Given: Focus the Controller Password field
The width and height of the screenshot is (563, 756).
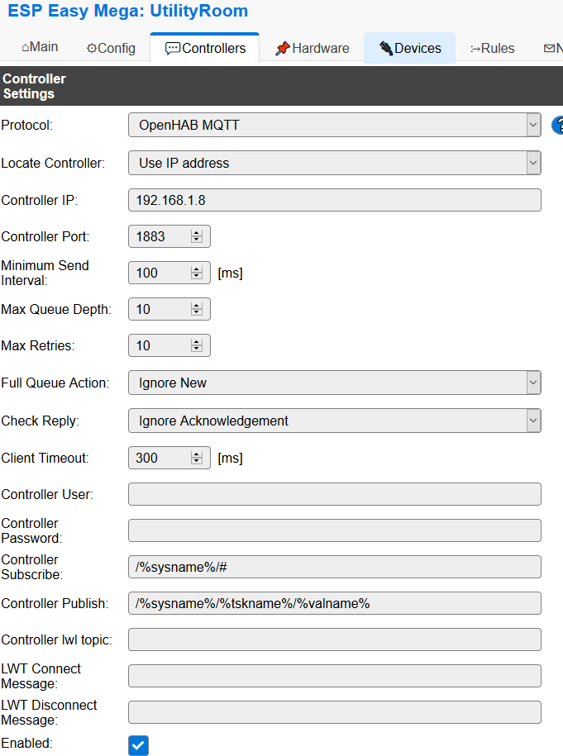Looking at the screenshot, I should (x=334, y=530).
